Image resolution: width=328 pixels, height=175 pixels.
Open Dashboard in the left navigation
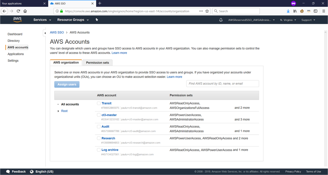tap(15, 34)
